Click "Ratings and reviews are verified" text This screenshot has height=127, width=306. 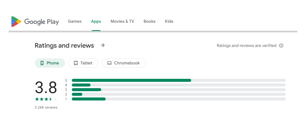[246, 46]
